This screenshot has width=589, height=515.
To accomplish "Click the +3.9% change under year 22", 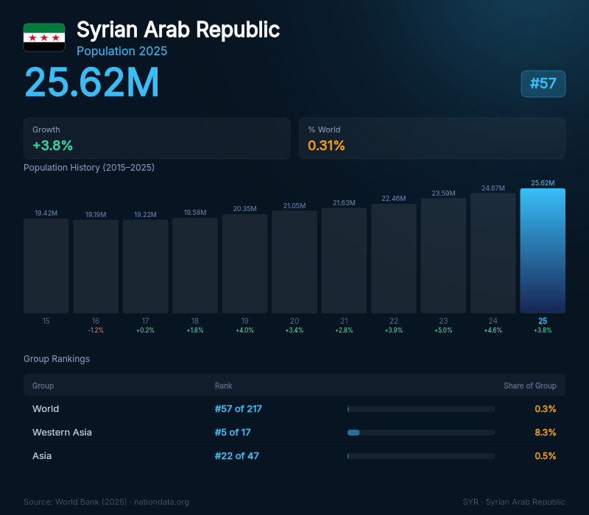I will coord(394,330).
